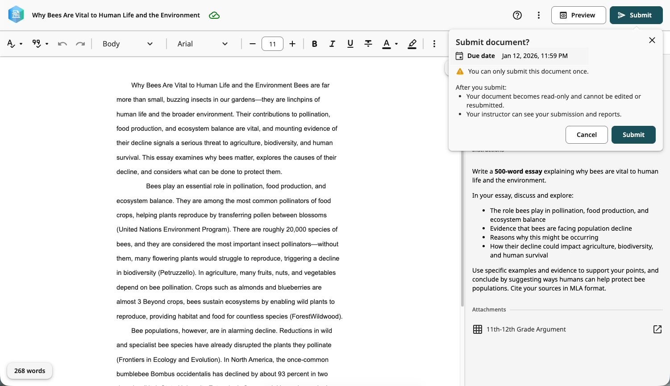
Task: Click the Preview button
Action: pyautogui.click(x=578, y=15)
